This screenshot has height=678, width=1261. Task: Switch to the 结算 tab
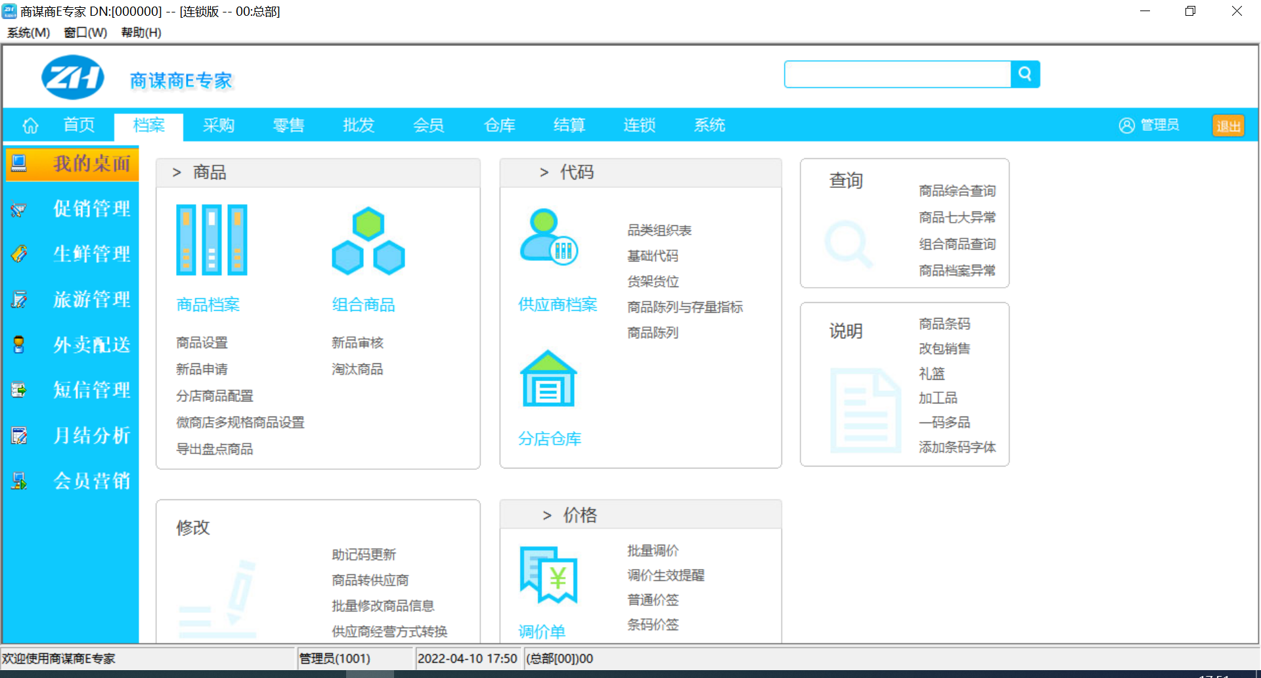(569, 125)
